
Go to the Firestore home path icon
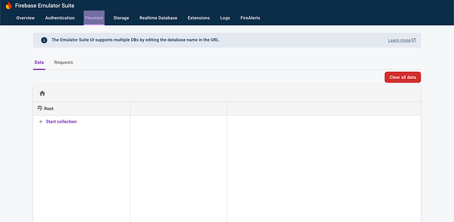(x=43, y=93)
